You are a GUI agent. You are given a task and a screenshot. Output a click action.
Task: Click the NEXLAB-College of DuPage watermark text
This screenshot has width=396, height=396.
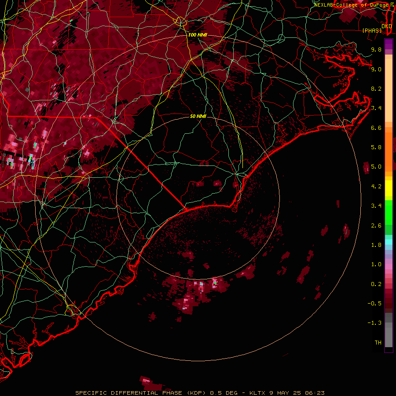coord(351,5)
